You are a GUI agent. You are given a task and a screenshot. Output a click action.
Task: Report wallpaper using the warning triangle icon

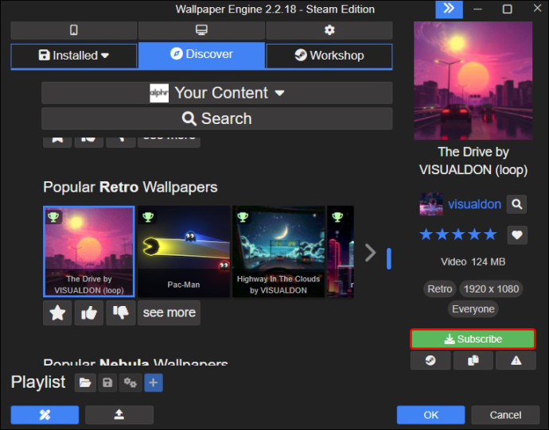tap(516, 360)
